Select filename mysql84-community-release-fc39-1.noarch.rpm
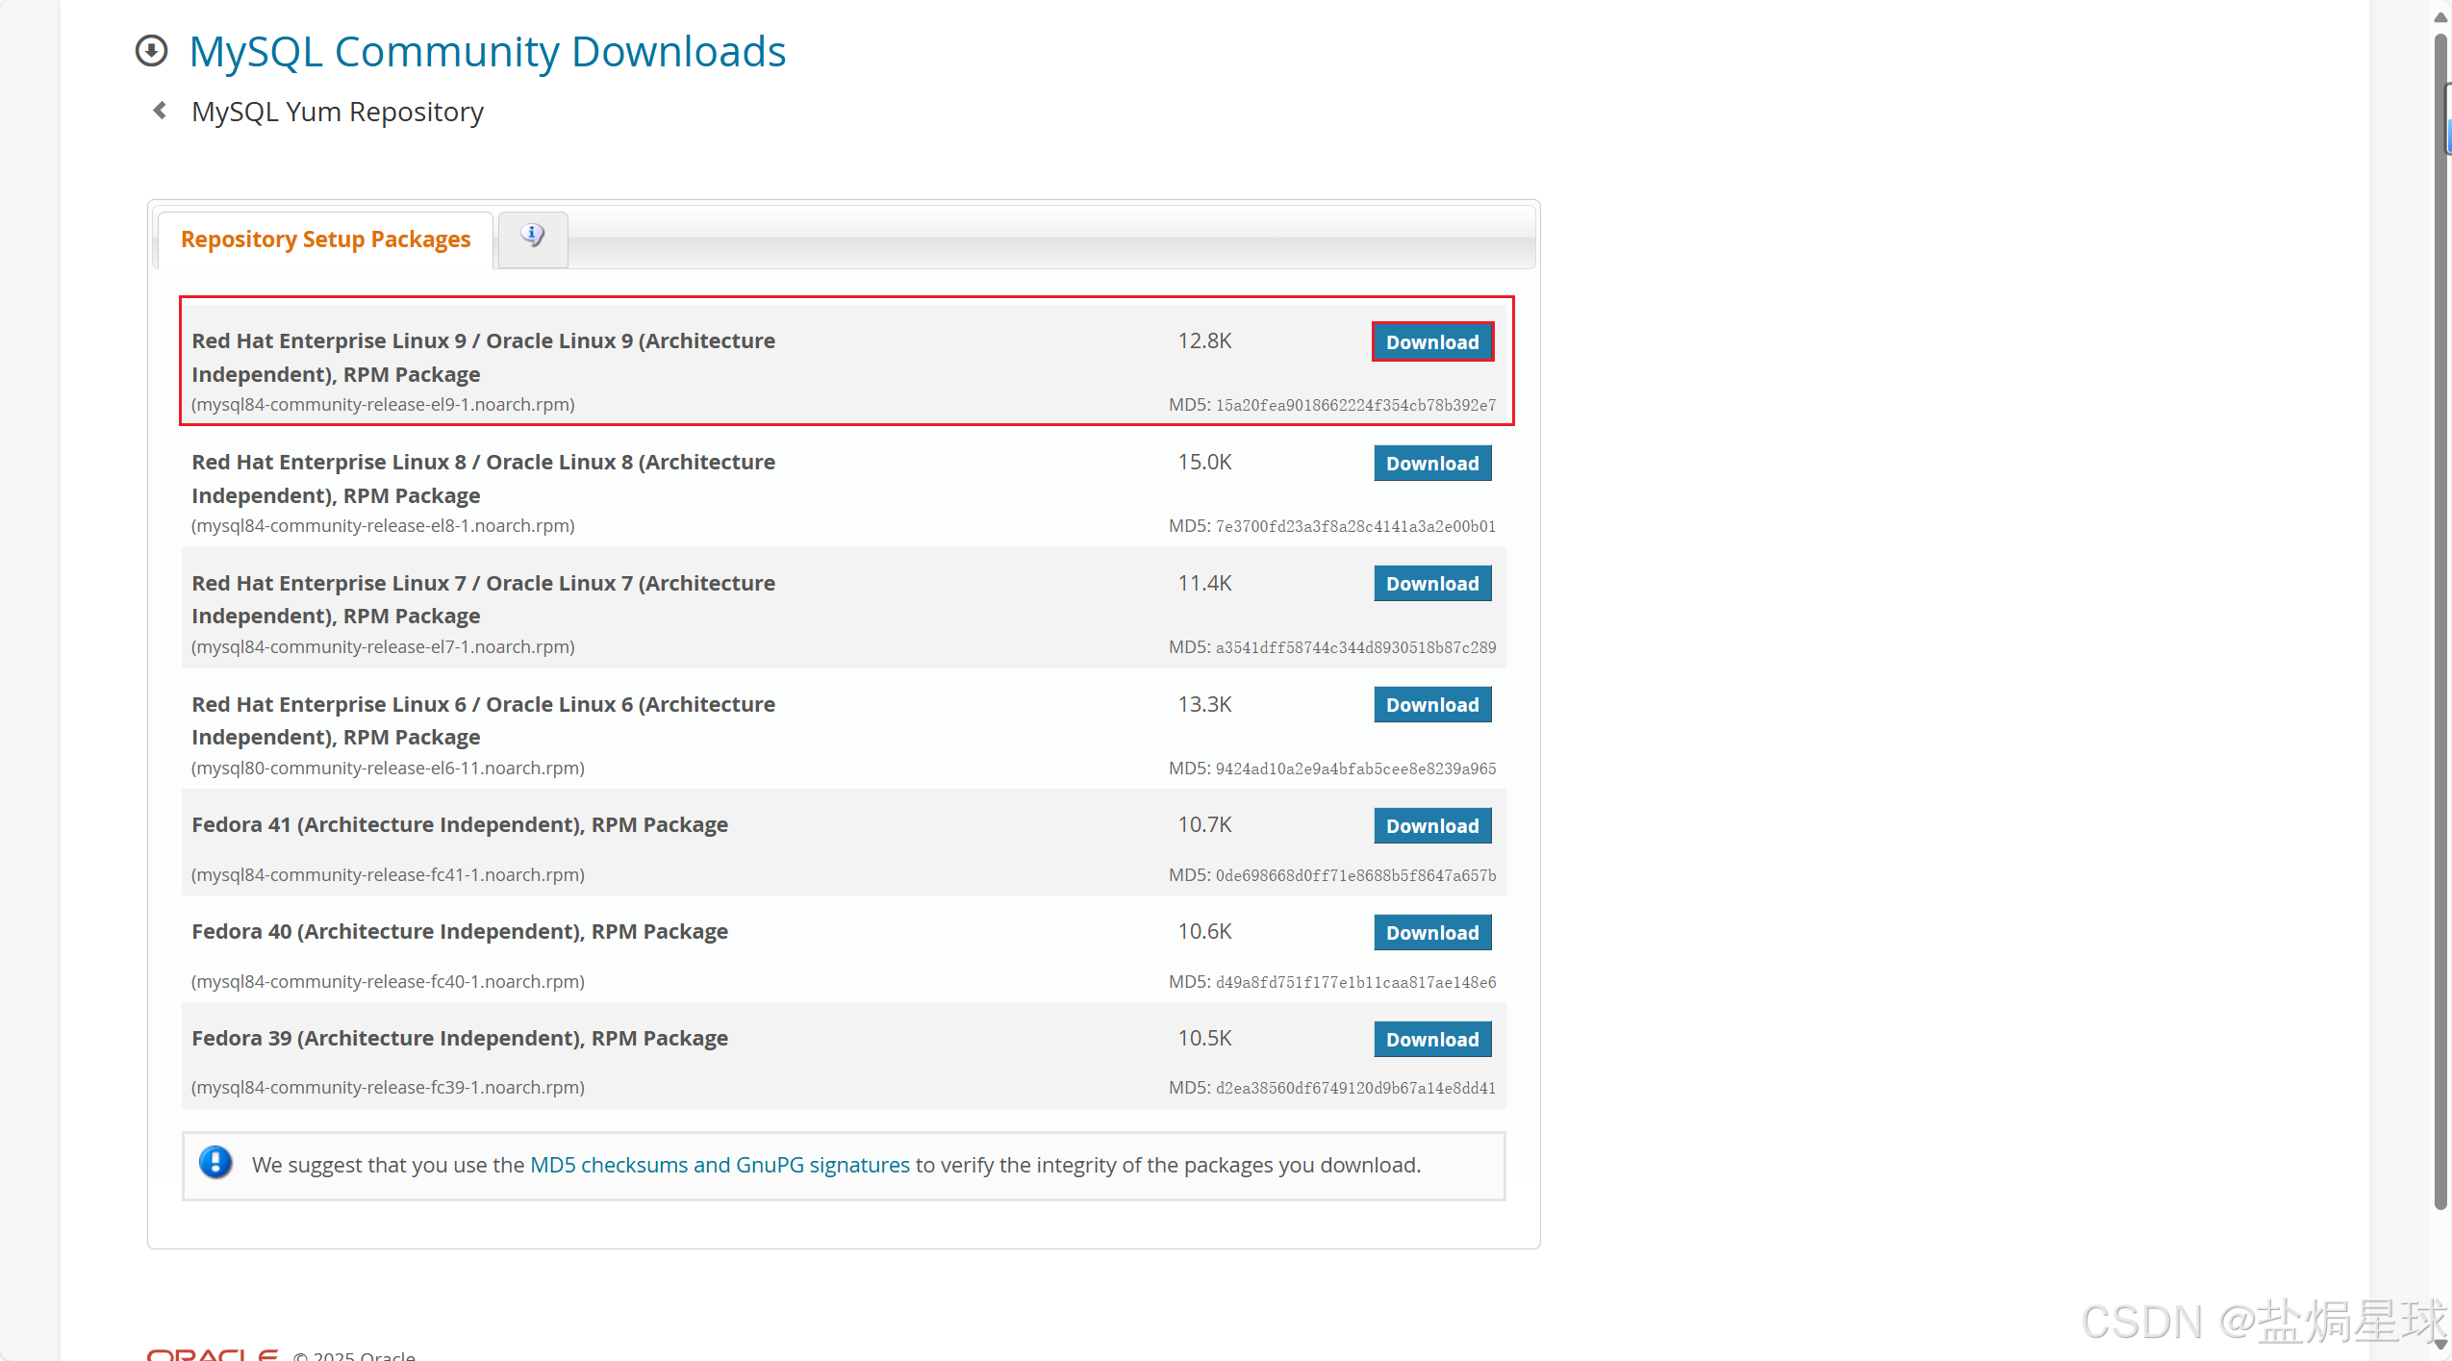This screenshot has width=2452, height=1361. [388, 1088]
